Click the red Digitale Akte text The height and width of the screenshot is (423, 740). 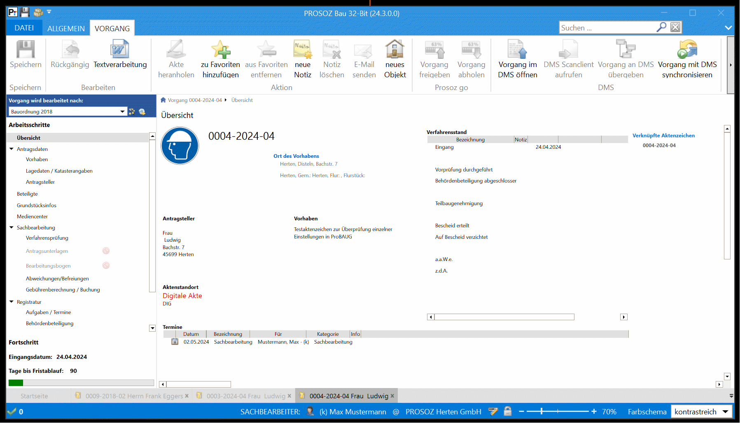182,296
